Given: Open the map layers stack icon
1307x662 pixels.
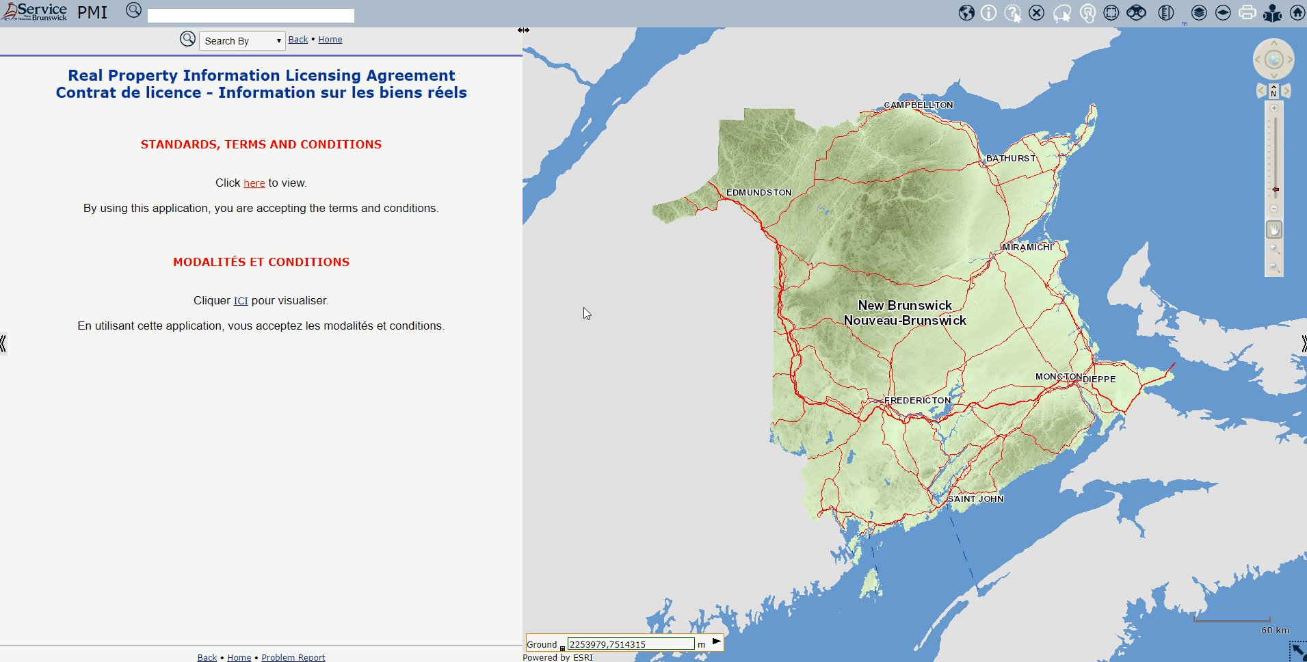Looking at the screenshot, I should coord(1199,12).
